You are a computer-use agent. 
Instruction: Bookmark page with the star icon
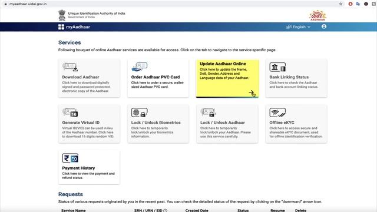[x=340, y=4]
